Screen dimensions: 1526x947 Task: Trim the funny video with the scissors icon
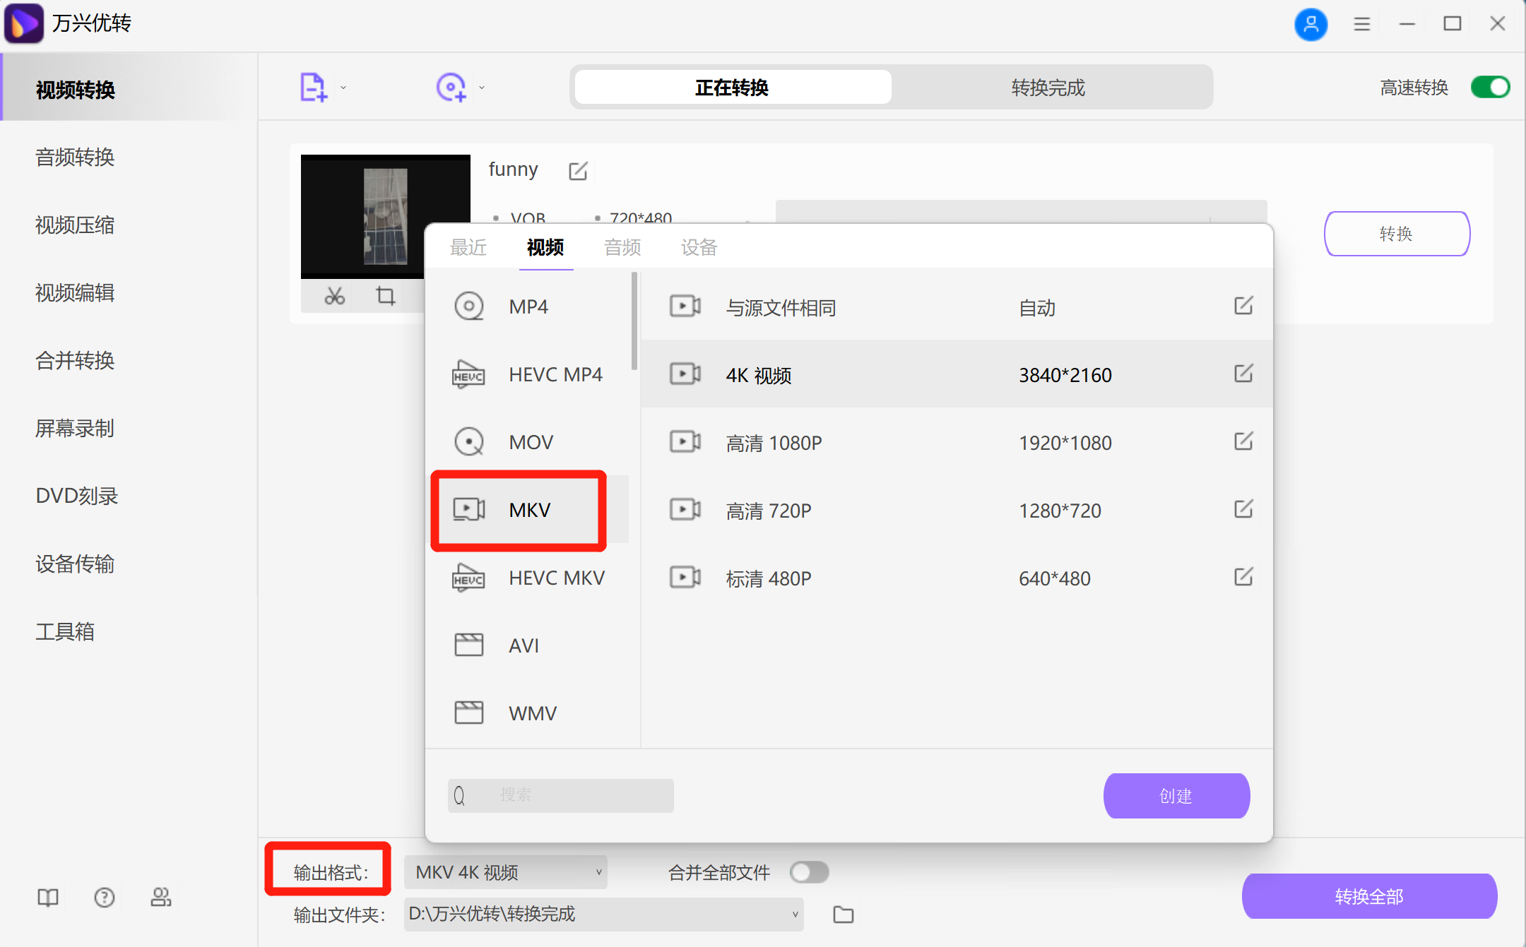pyautogui.click(x=334, y=296)
